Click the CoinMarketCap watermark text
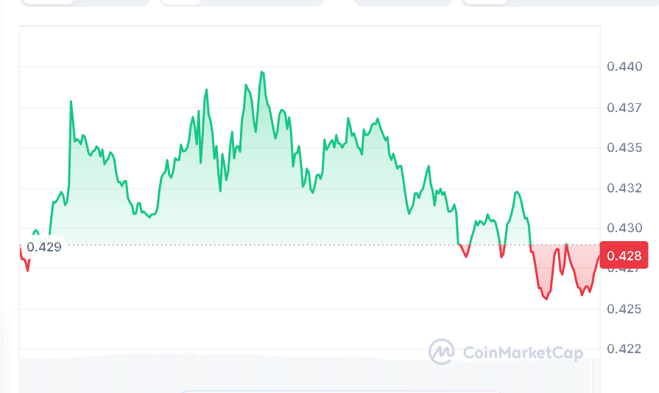Screen dimensions: 659x393 pos(523,352)
